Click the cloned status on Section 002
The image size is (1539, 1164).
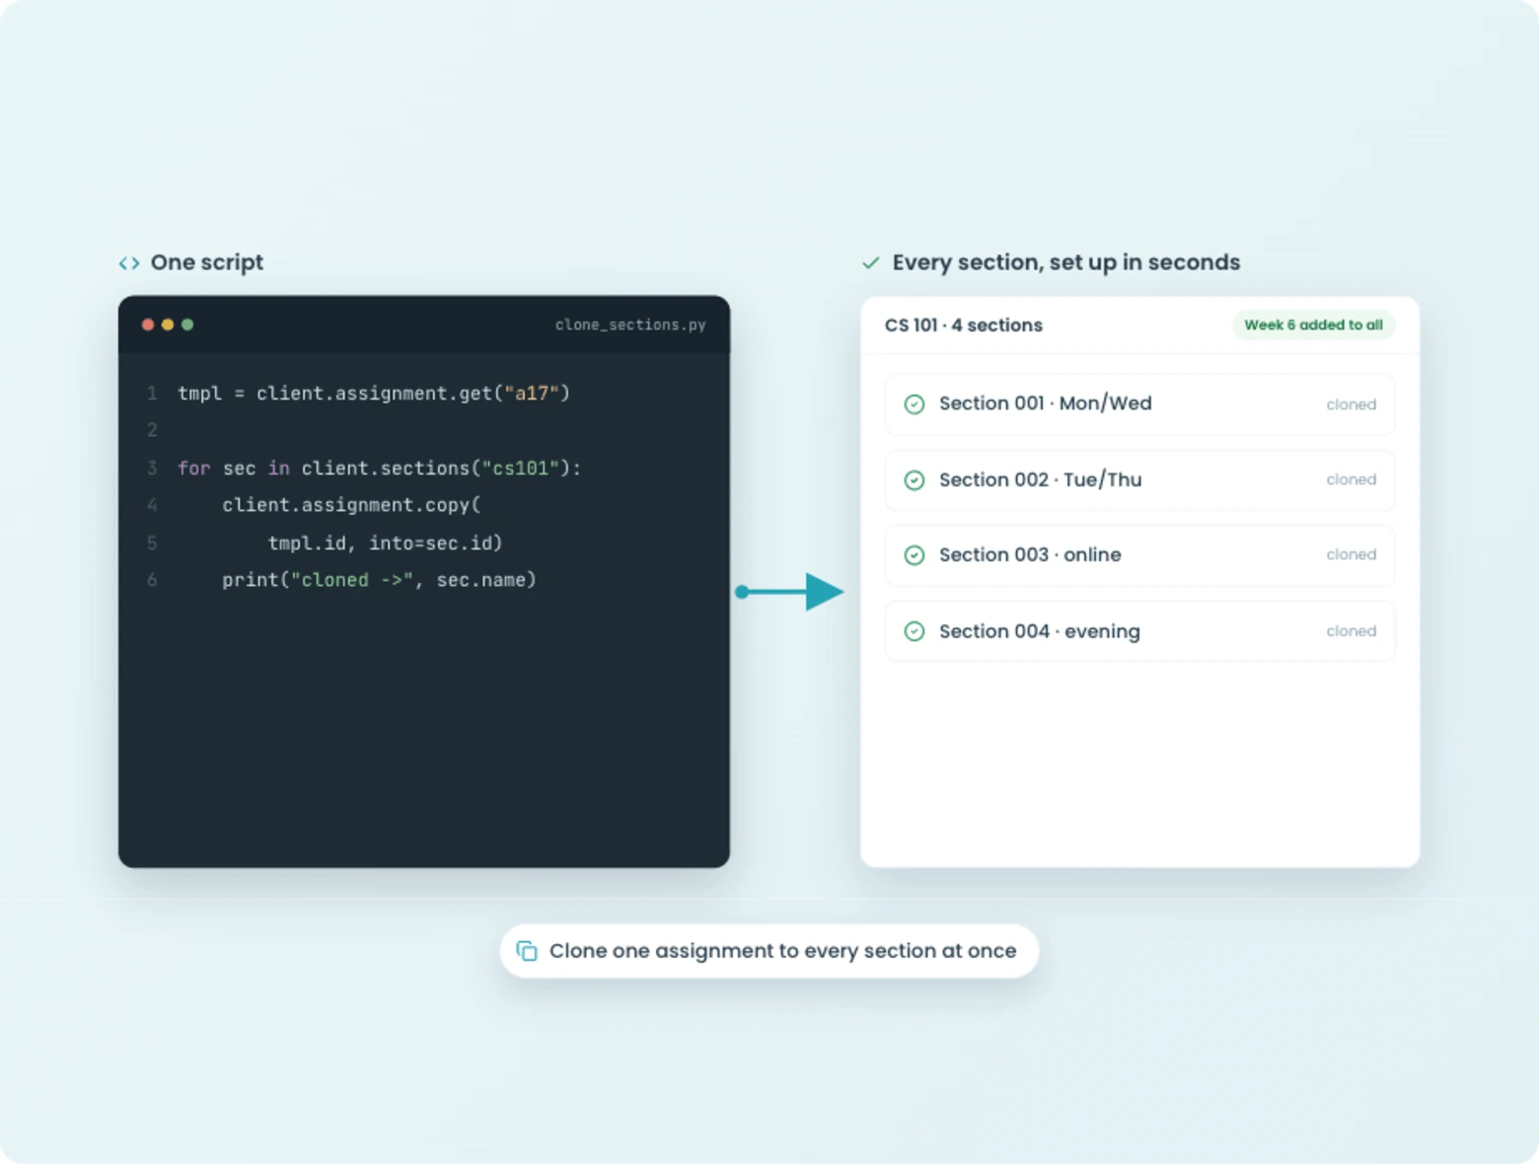coord(1351,479)
